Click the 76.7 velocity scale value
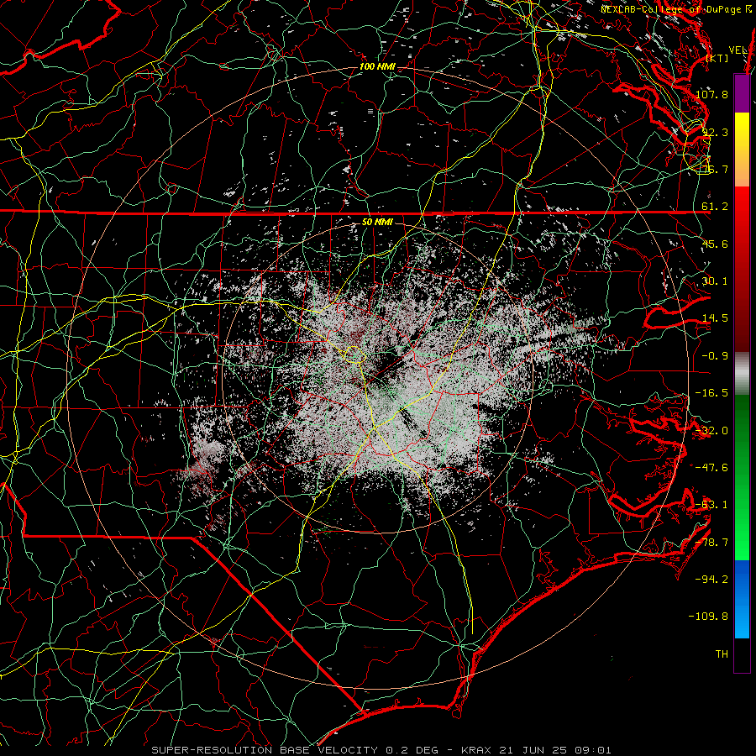Viewport: 756px width, 756px height. [715, 169]
